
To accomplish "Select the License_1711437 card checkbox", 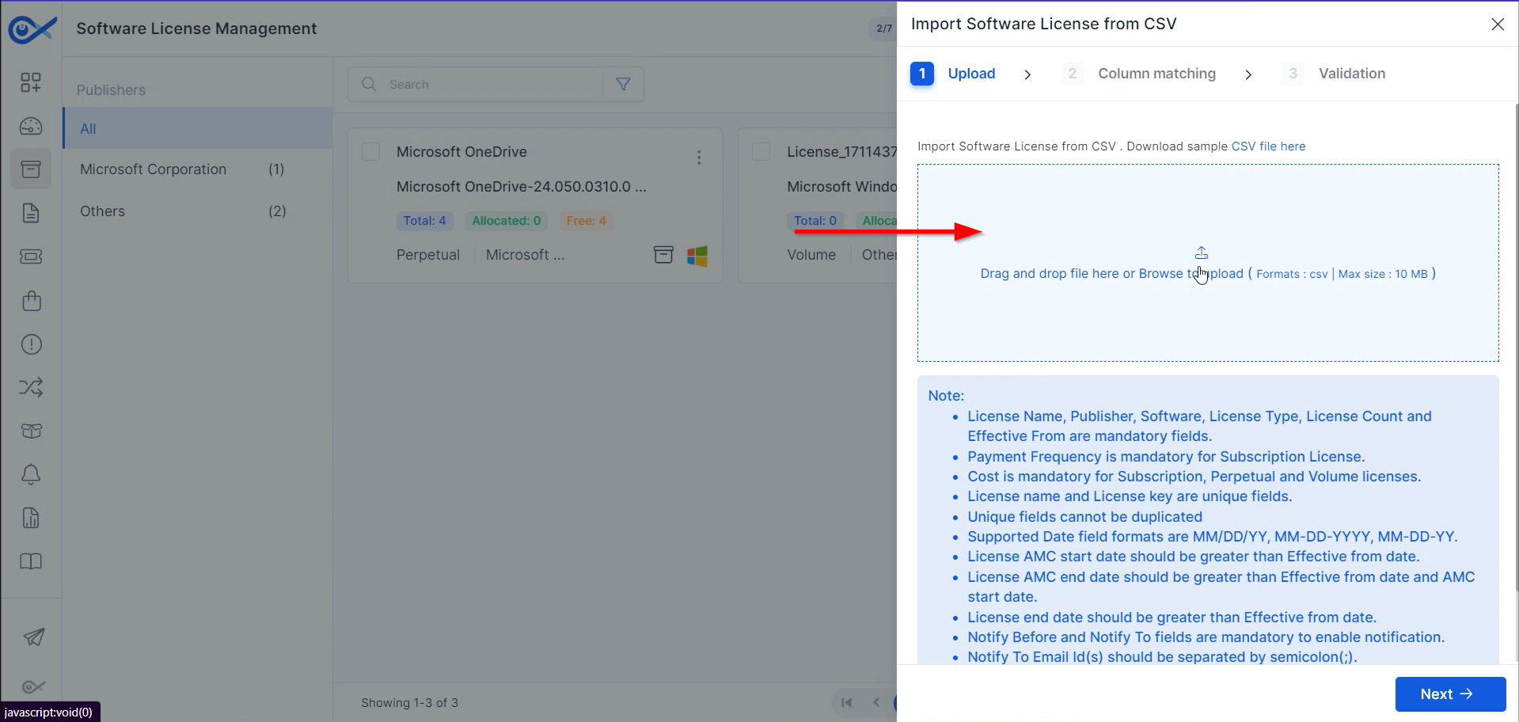I will point(761,151).
